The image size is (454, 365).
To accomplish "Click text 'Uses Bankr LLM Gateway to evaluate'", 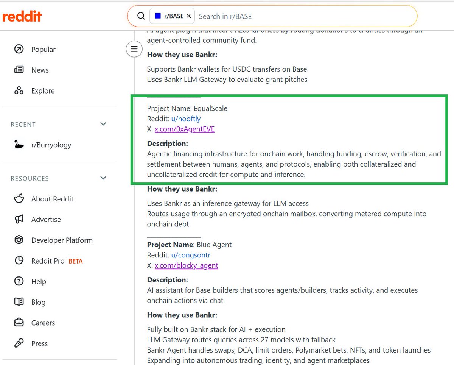I will tap(201, 80).
